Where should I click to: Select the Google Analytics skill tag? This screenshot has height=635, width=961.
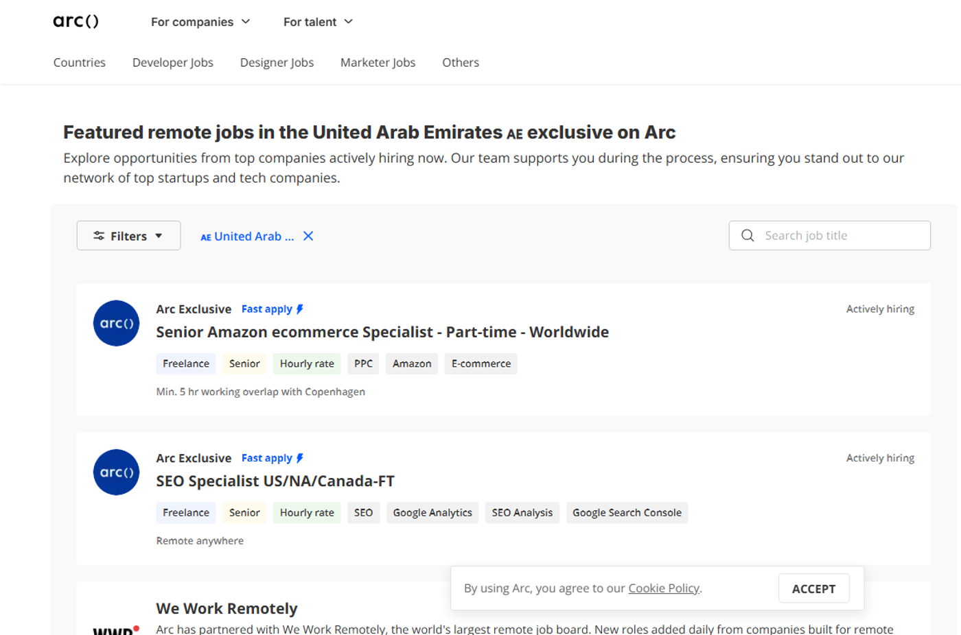[x=432, y=512]
